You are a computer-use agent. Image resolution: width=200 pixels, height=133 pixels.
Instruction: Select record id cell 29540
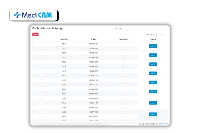[x=64, y=98]
